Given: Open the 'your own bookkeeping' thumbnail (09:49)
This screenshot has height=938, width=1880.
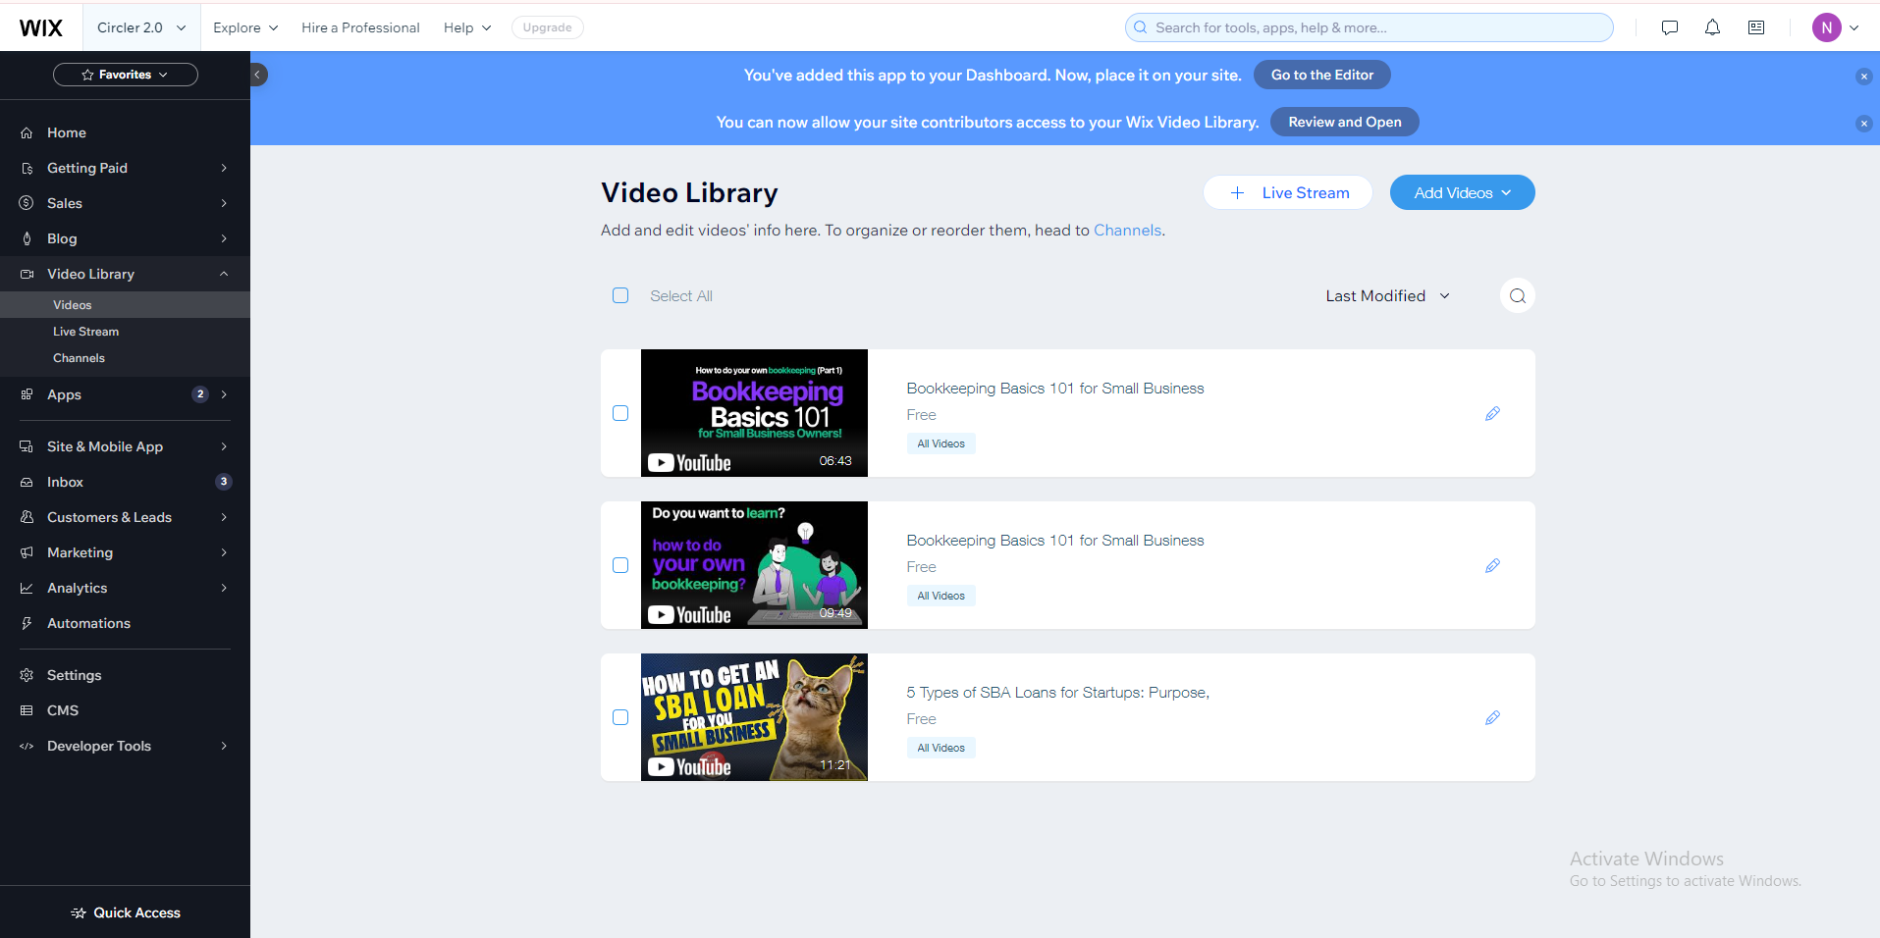Looking at the screenshot, I should (754, 565).
